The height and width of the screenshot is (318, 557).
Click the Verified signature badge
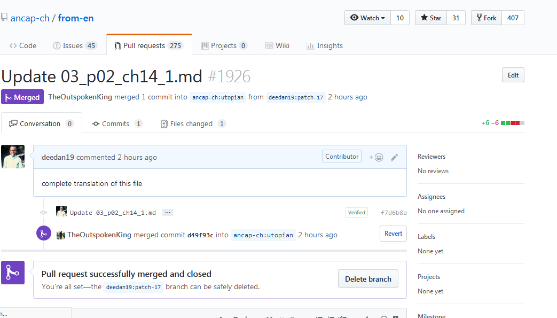point(357,212)
